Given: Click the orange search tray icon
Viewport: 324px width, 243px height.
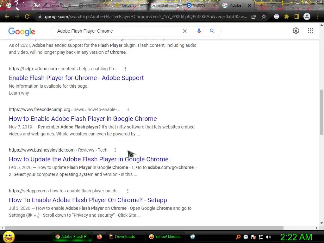Looking at the screenshot, I should point(238,237).
